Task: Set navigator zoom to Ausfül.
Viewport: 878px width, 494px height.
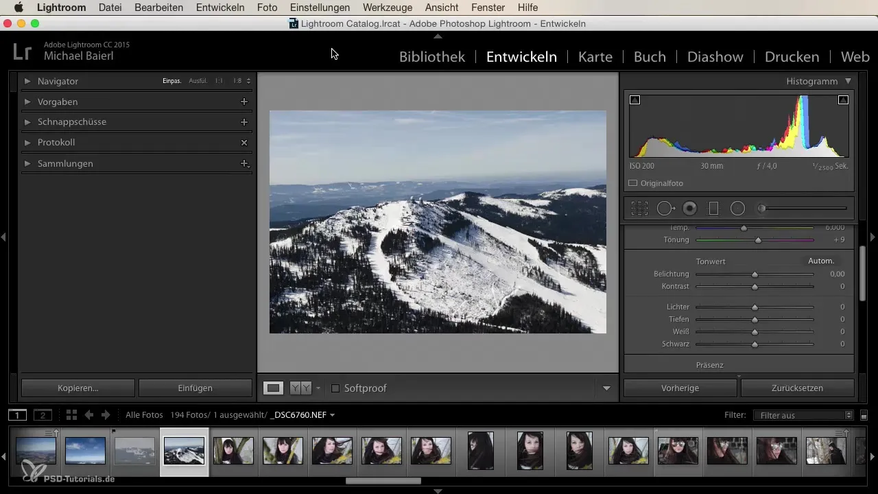Action: [198, 81]
